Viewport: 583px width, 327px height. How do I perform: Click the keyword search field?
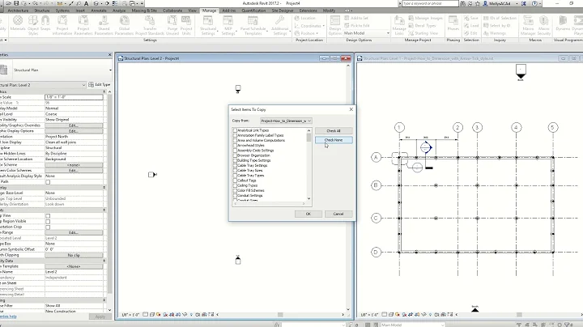coord(431,3)
